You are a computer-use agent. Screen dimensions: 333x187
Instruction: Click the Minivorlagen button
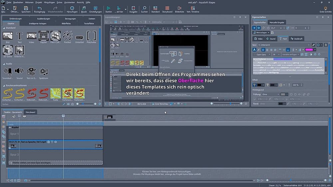[261, 33]
